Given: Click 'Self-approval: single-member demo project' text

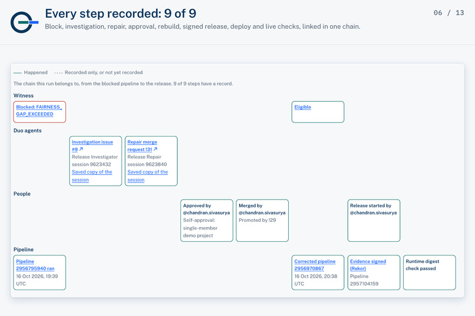Looking at the screenshot, I should (200, 228).
